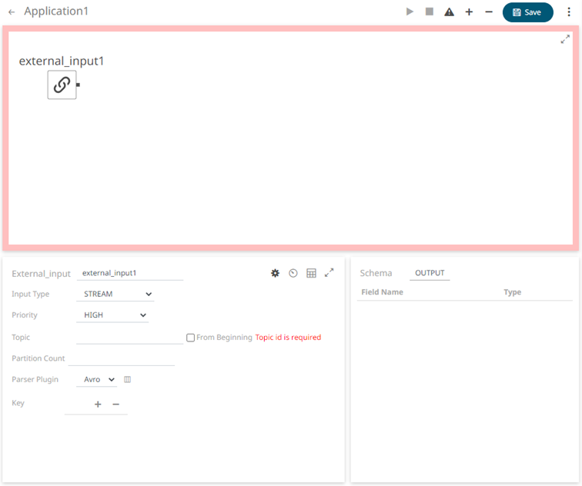Screen dimensions: 582x486
Task: Click the clock icon in External_input panel
Action: tap(293, 273)
